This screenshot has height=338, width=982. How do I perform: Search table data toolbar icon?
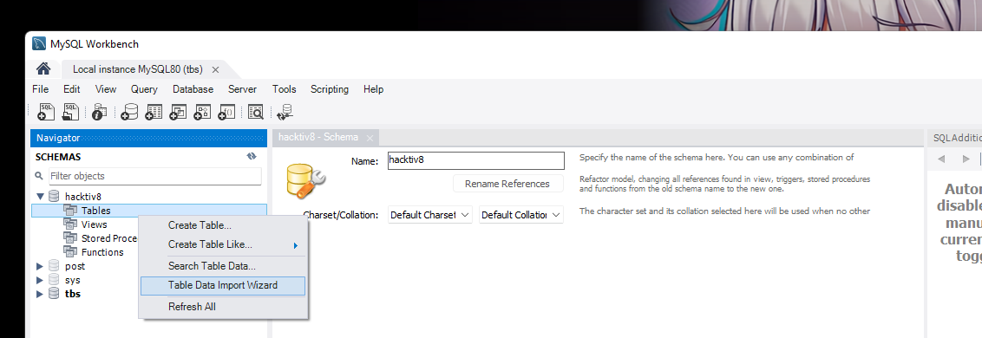click(256, 112)
